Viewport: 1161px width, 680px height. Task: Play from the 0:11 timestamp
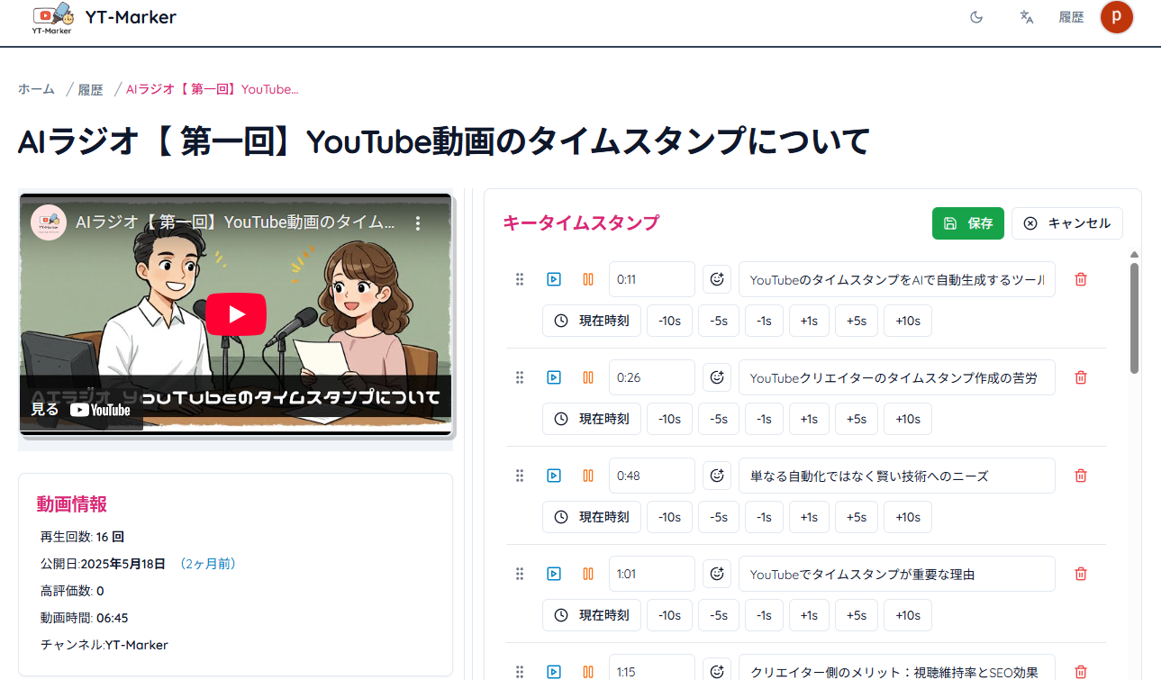click(x=554, y=279)
